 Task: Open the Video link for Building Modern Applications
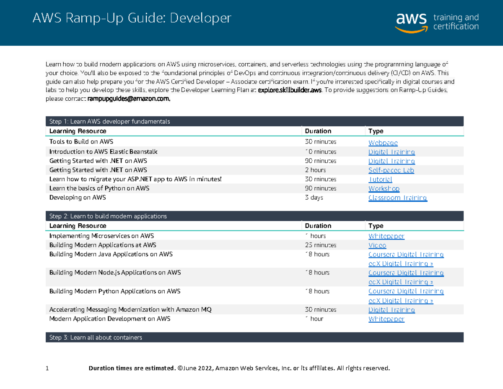[x=377, y=245]
